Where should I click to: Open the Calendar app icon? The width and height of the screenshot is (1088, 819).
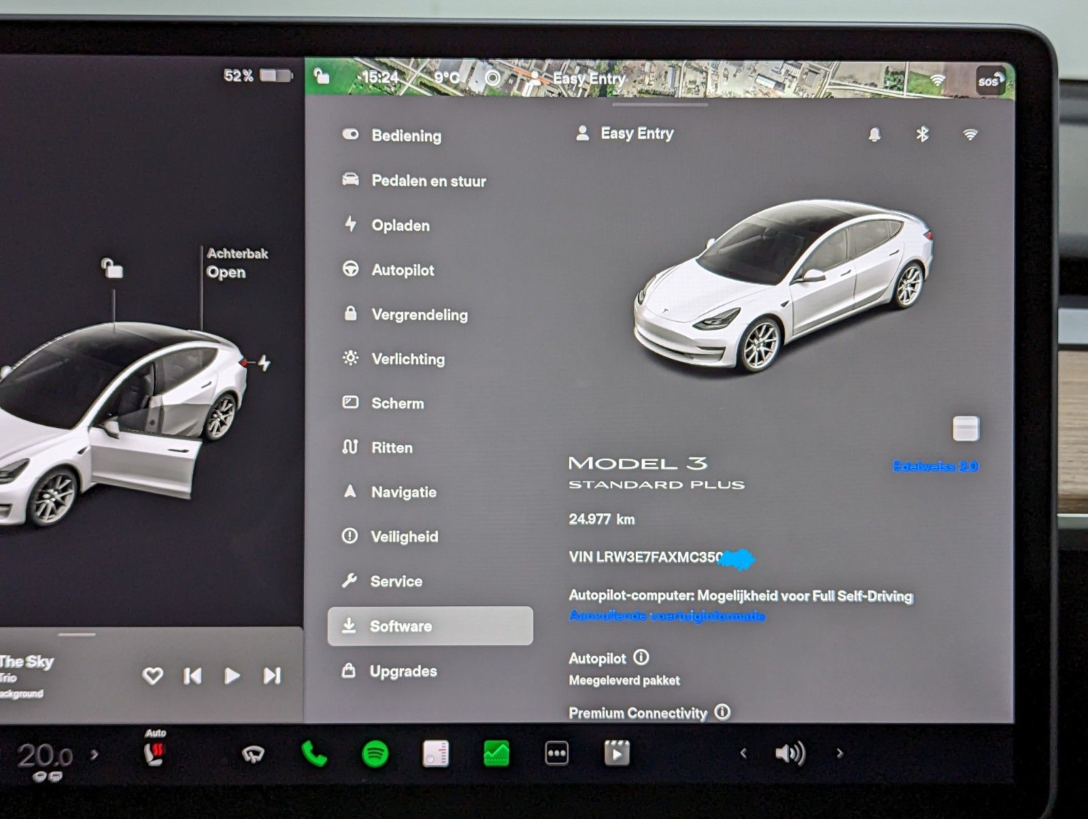435,753
